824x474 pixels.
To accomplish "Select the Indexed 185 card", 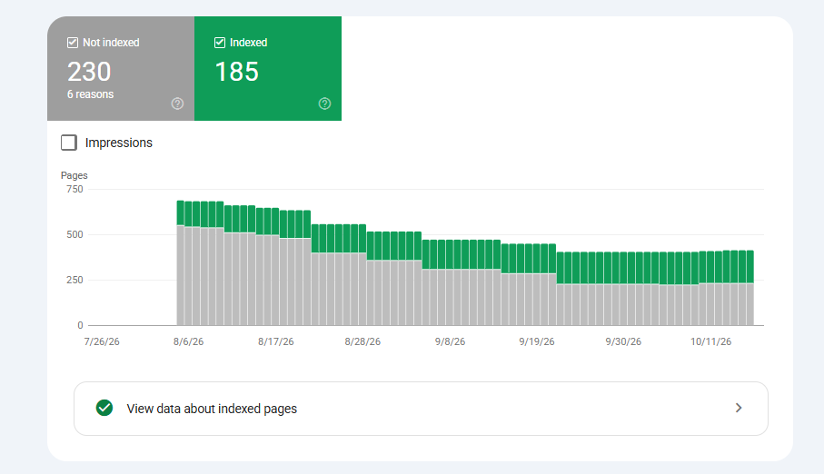I will [268, 68].
